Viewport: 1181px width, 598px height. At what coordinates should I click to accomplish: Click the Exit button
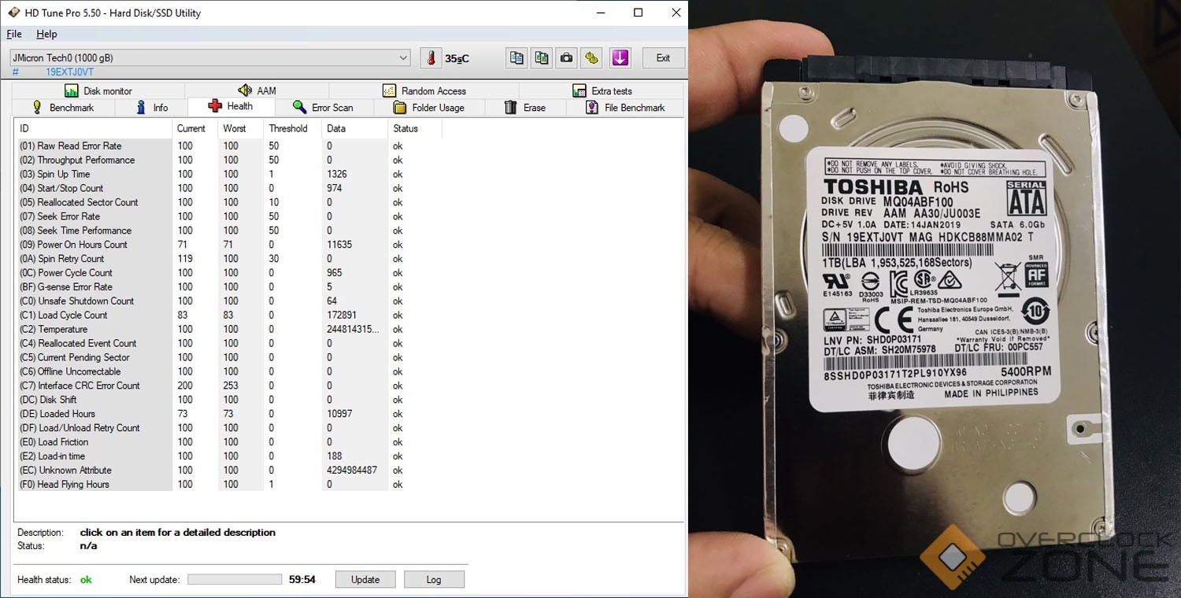click(x=663, y=58)
